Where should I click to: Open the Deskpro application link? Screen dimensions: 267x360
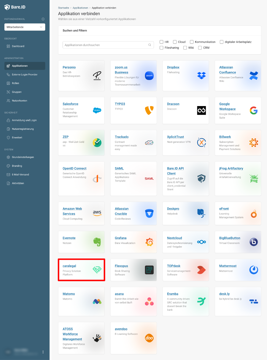pos(173,209)
